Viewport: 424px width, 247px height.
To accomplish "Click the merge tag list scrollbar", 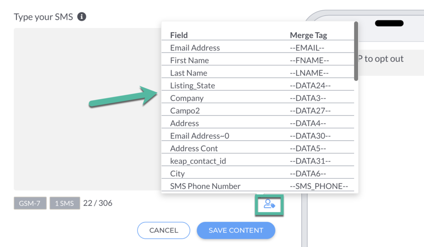I will point(356,52).
